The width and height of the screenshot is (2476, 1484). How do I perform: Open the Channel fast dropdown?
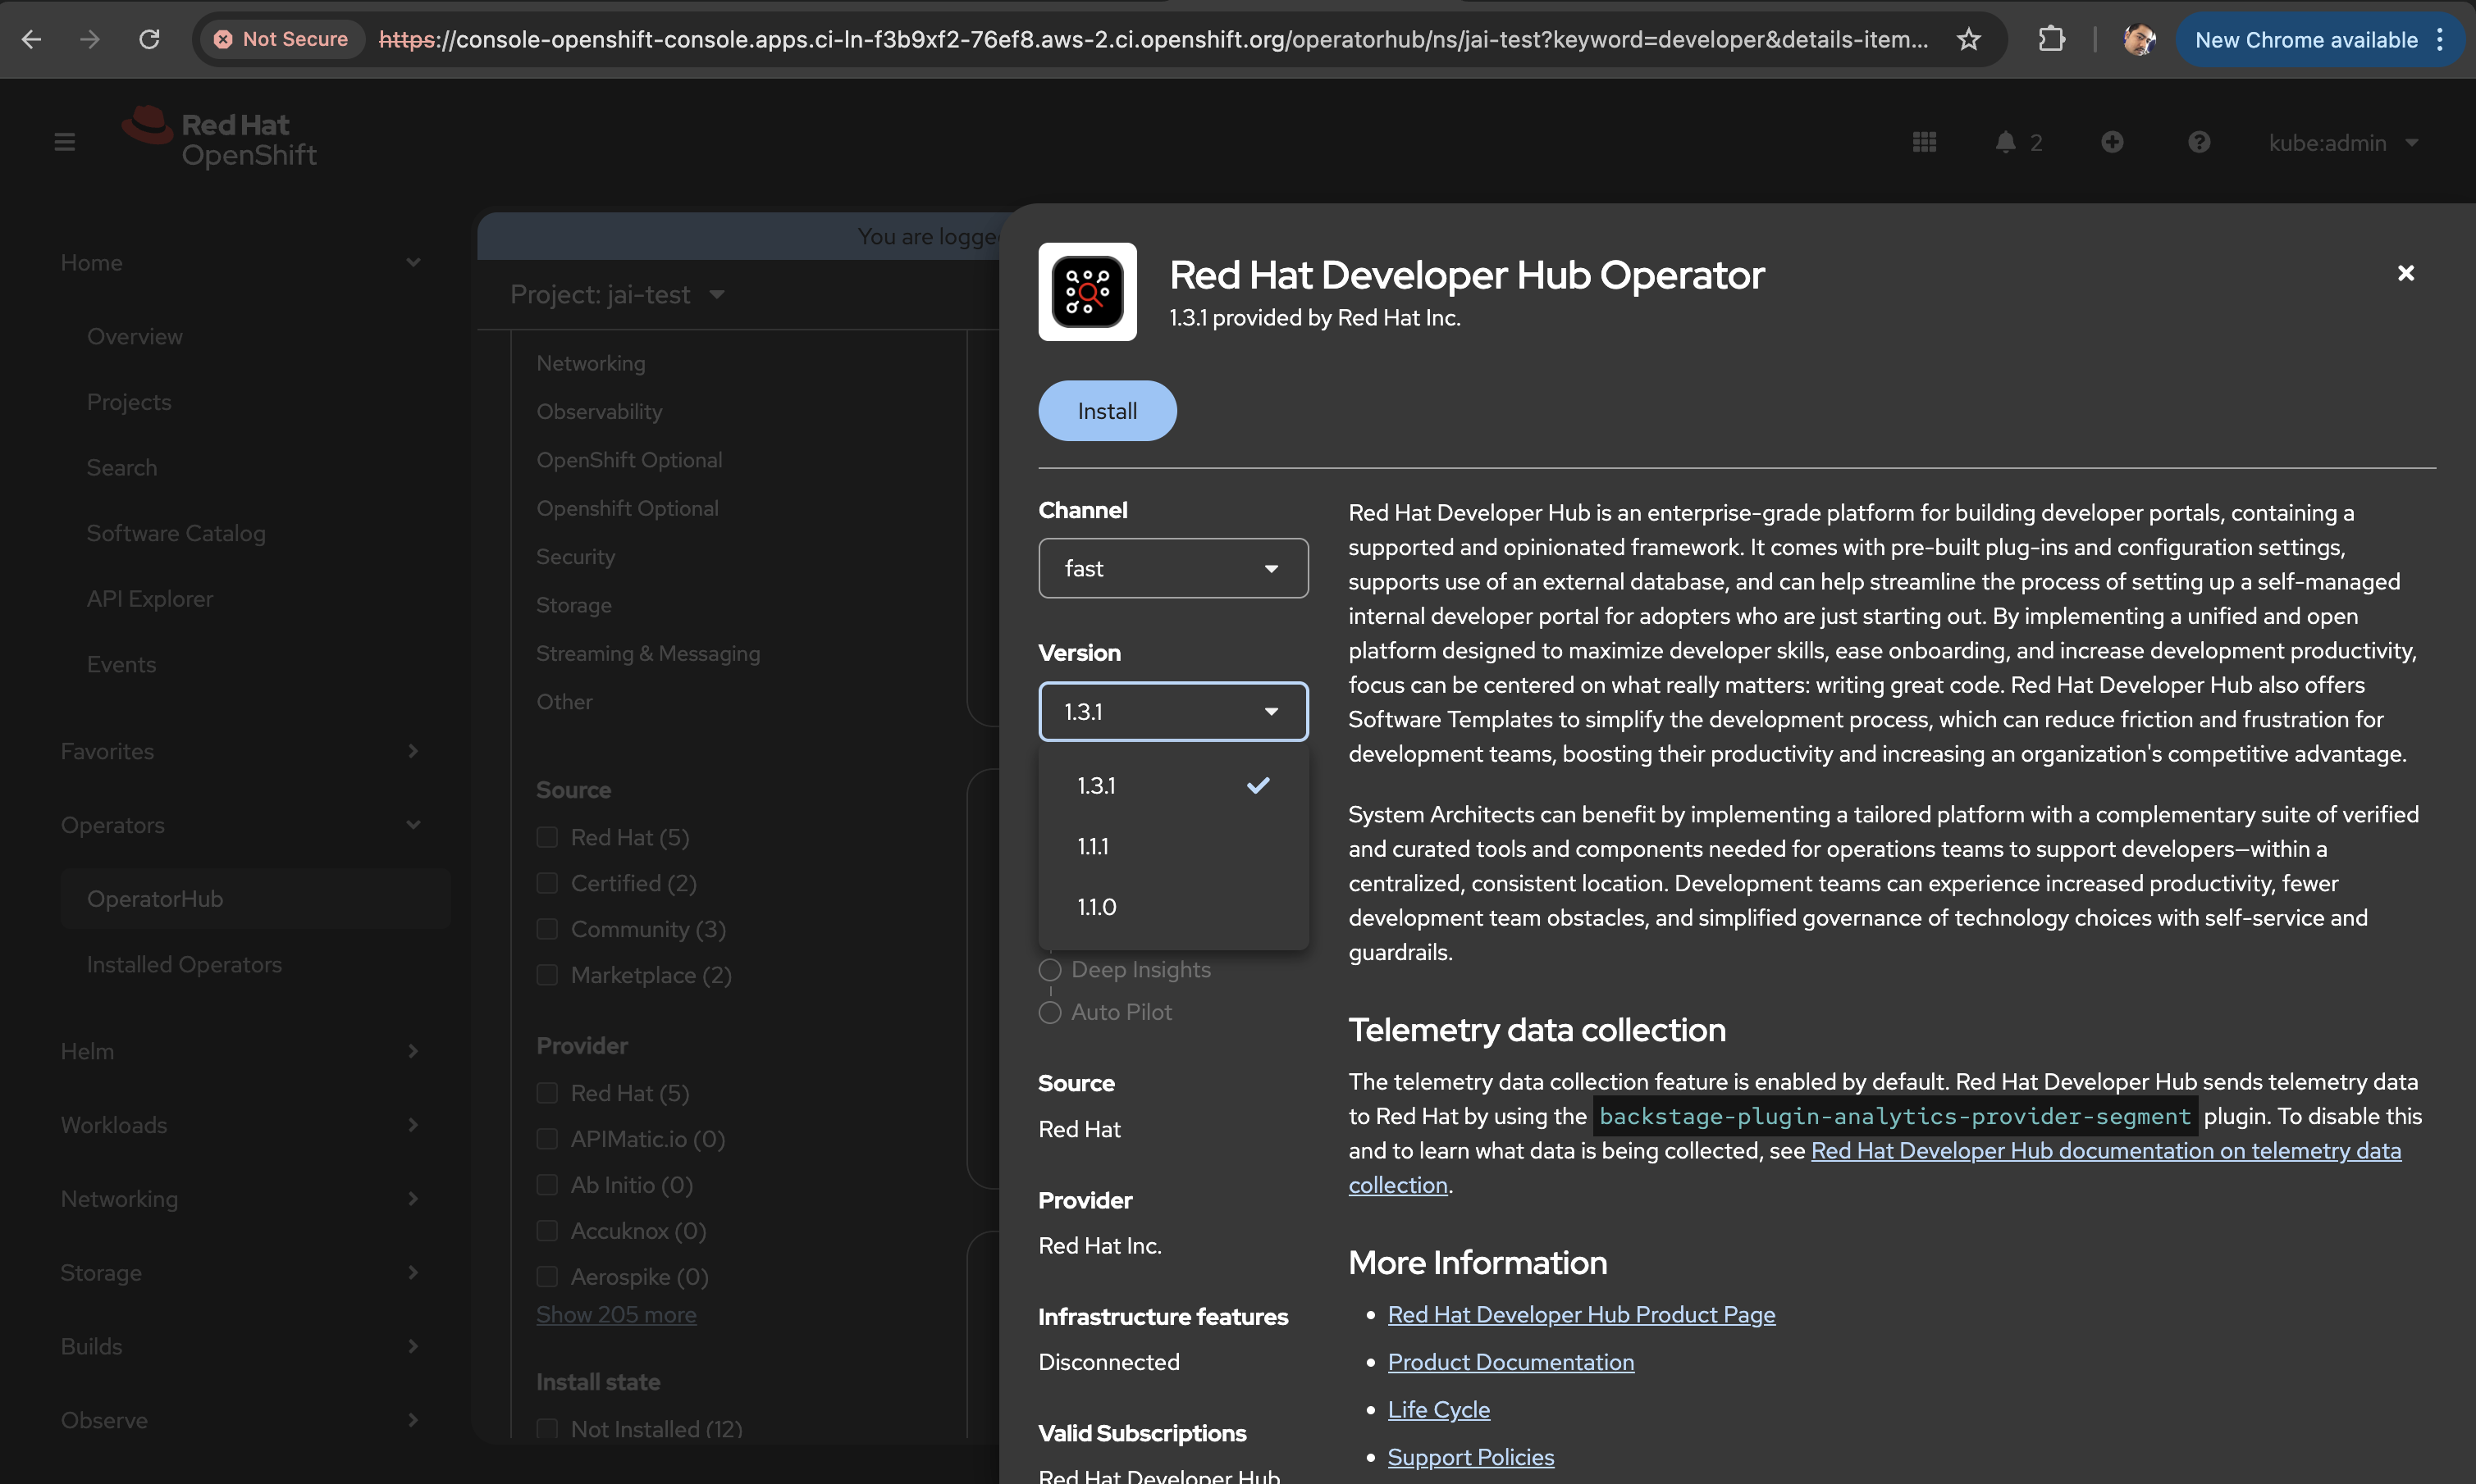[x=1172, y=568]
